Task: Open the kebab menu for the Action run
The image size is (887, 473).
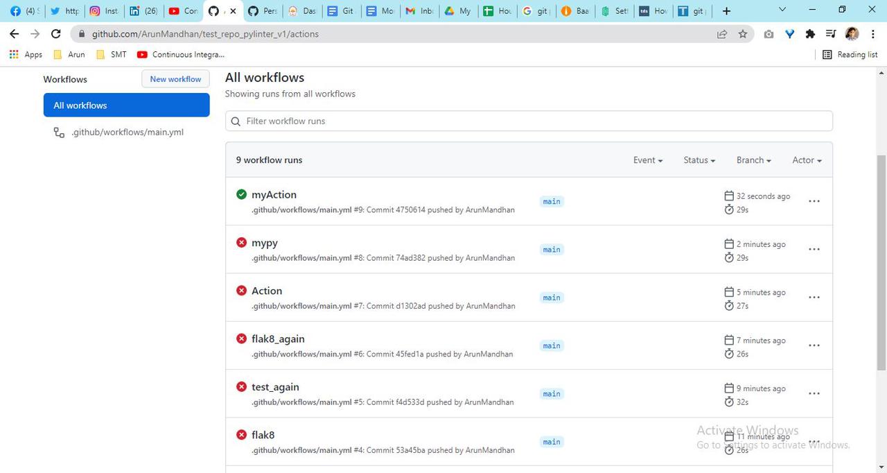Action: tap(814, 297)
